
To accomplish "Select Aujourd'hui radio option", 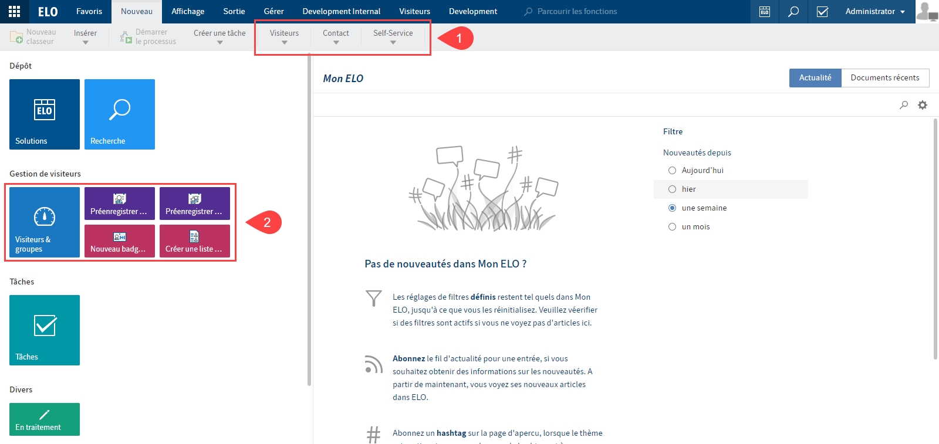I will (x=672, y=171).
